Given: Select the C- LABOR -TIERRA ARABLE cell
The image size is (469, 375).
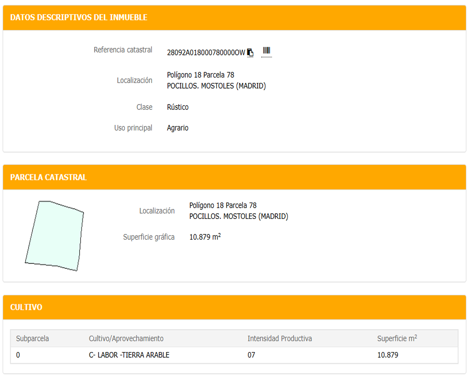Looking at the screenshot, I should click(x=129, y=355).
